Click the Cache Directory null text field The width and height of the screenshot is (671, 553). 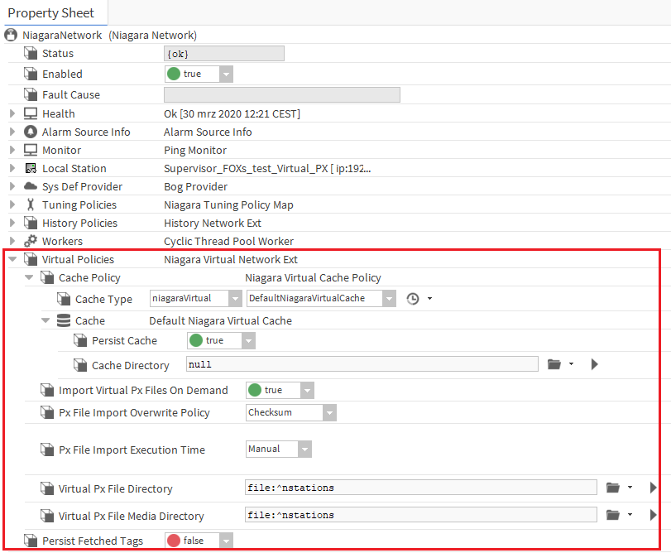(x=361, y=364)
